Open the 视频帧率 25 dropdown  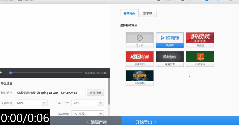coord(88,113)
